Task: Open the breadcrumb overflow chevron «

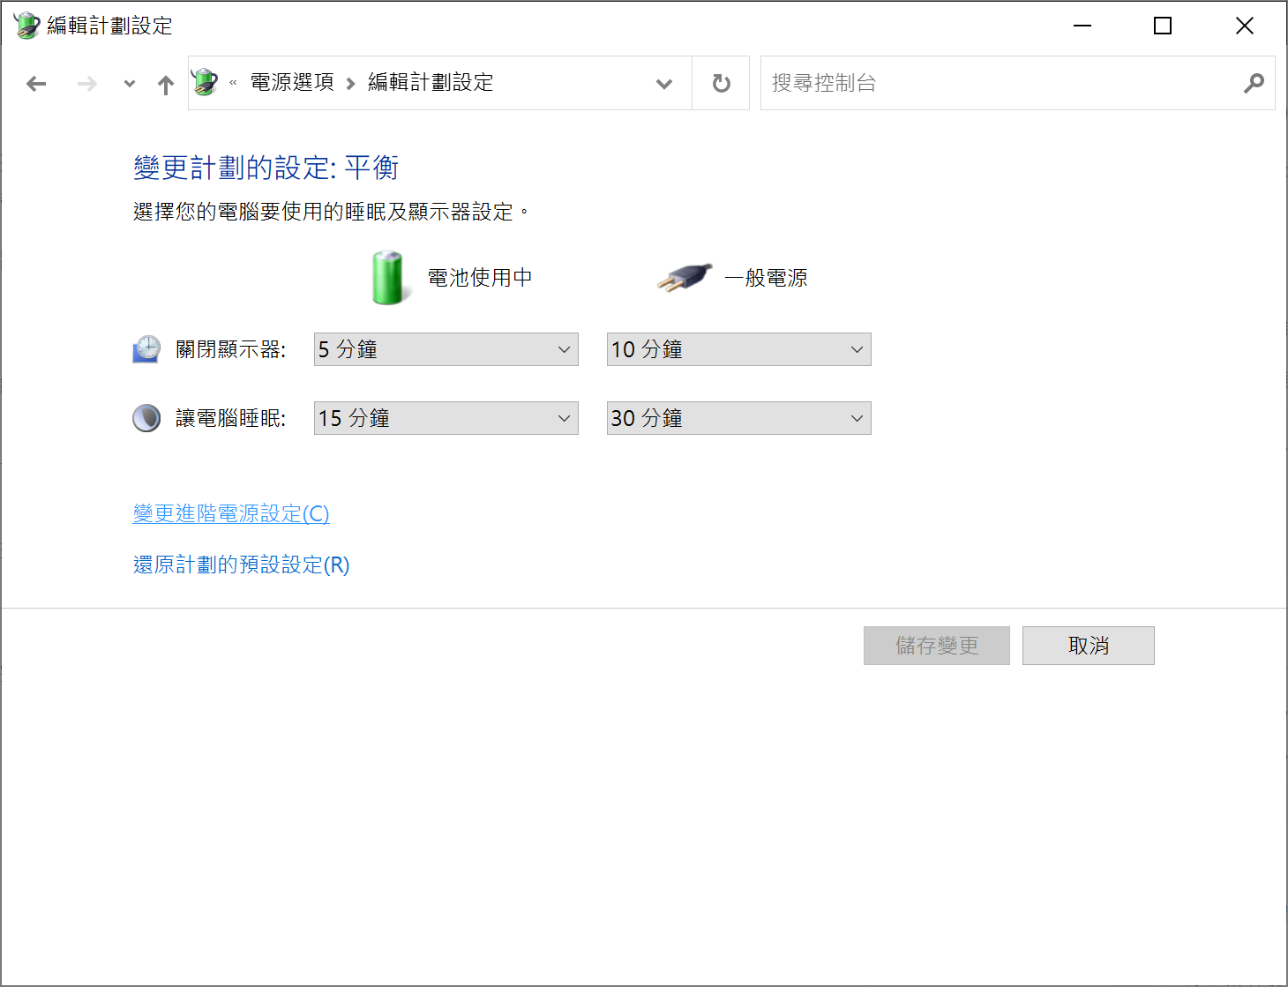Action: pos(233,83)
